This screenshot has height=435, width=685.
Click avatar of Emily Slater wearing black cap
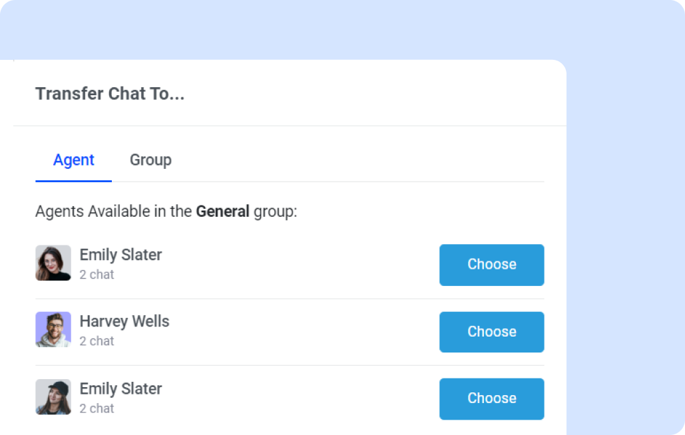click(53, 397)
